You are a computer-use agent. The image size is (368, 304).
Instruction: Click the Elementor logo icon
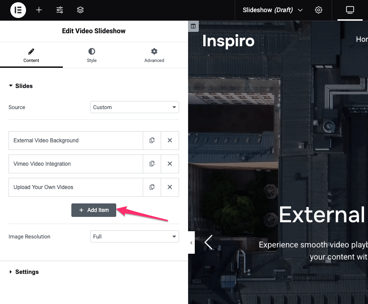coord(18,10)
